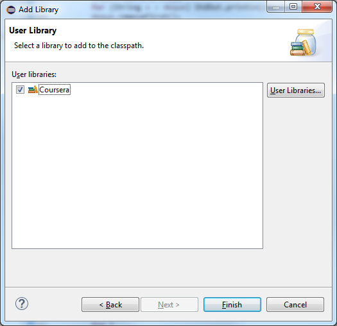Maximize the Add Library window
The image size is (337, 326).
(x=293, y=7)
